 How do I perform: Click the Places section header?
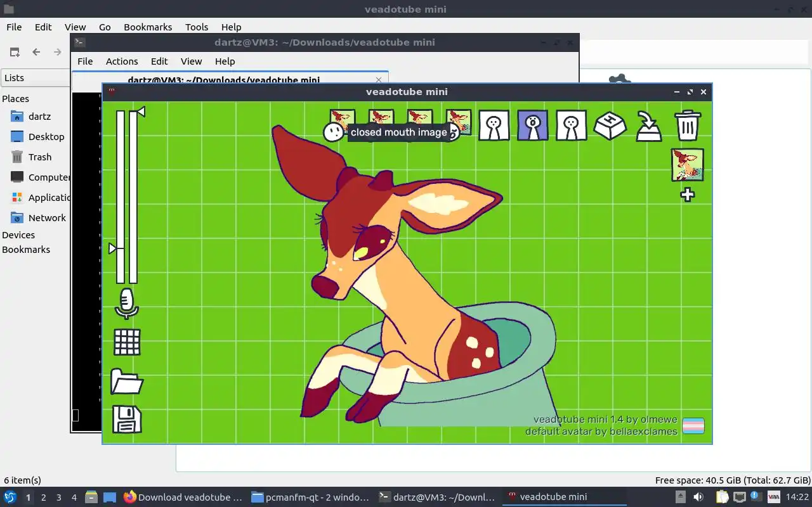(15, 99)
